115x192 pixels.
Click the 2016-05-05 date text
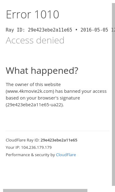point(94,30)
